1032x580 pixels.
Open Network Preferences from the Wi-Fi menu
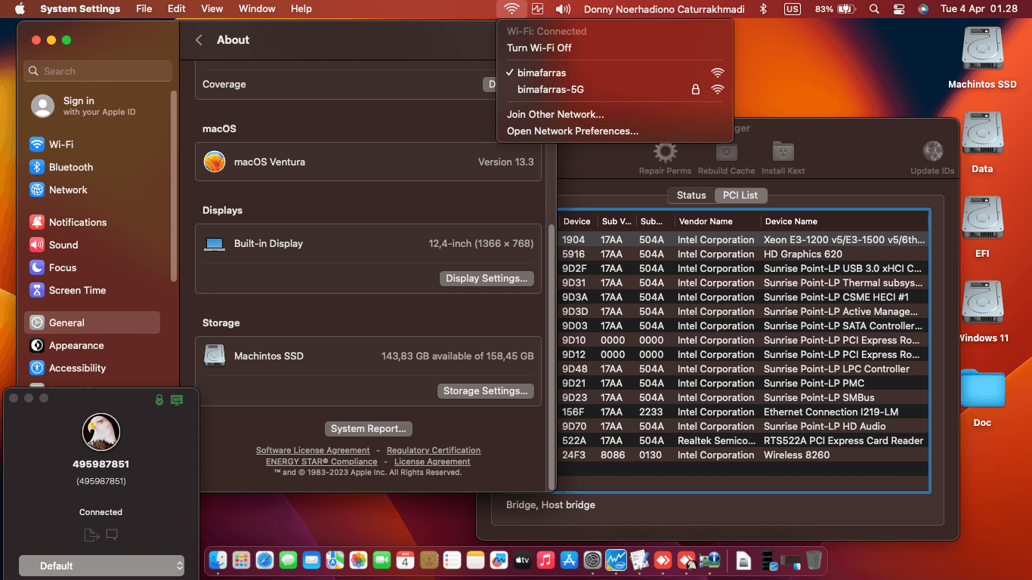click(573, 131)
